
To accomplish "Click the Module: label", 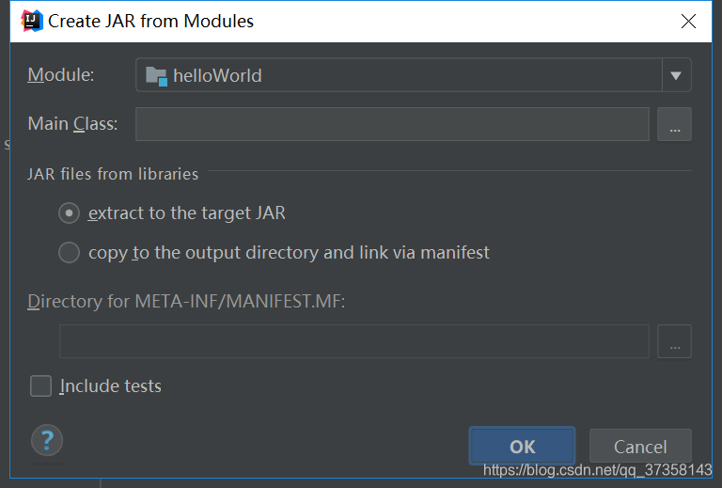I will point(61,74).
